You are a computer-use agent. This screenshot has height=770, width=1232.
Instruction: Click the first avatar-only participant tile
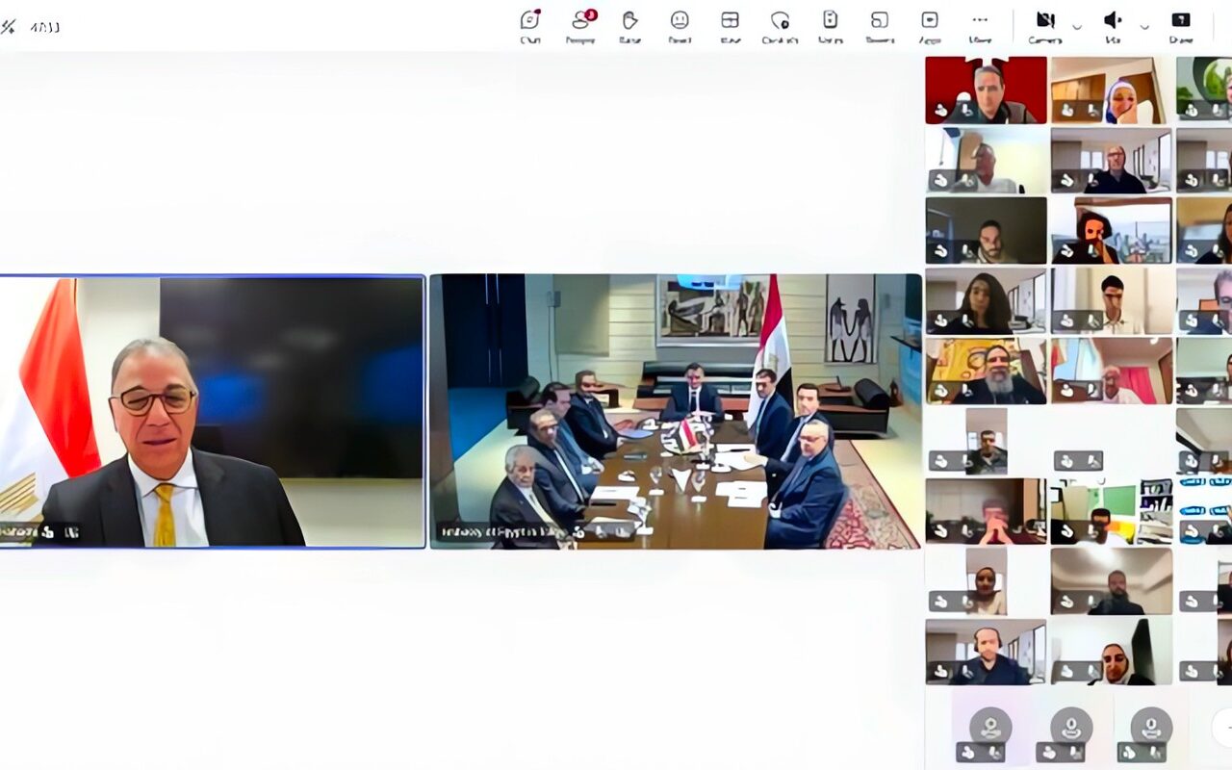click(990, 734)
